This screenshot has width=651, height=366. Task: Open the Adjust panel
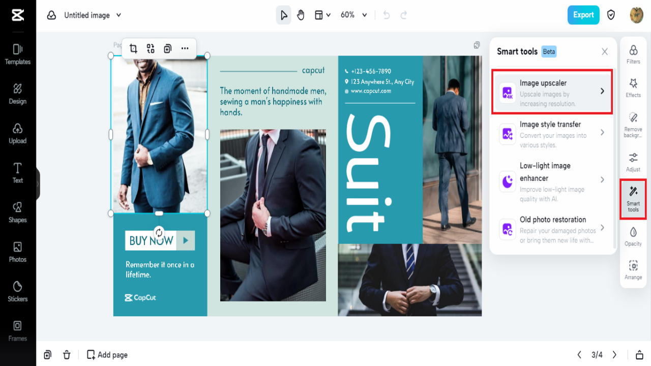(633, 163)
